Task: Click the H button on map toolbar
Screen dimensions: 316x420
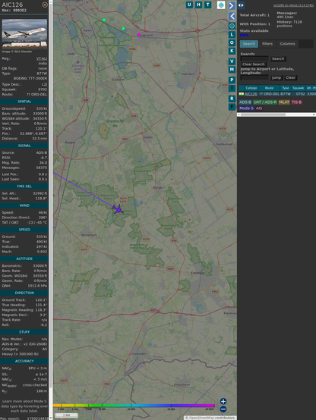Action: pyautogui.click(x=198, y=5)
